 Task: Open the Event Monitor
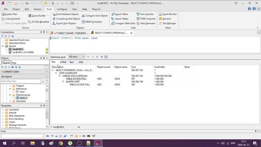click(x=168, y=14)
